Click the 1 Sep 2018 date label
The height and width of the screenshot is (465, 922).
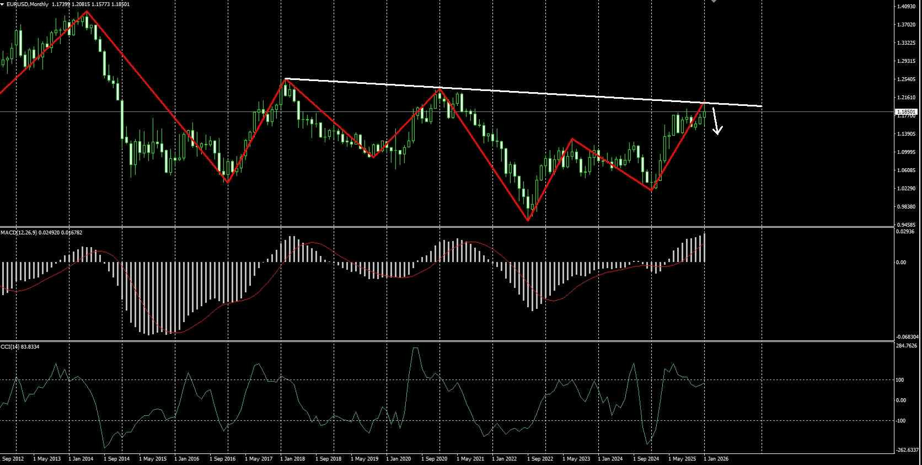tap(328, 458)
